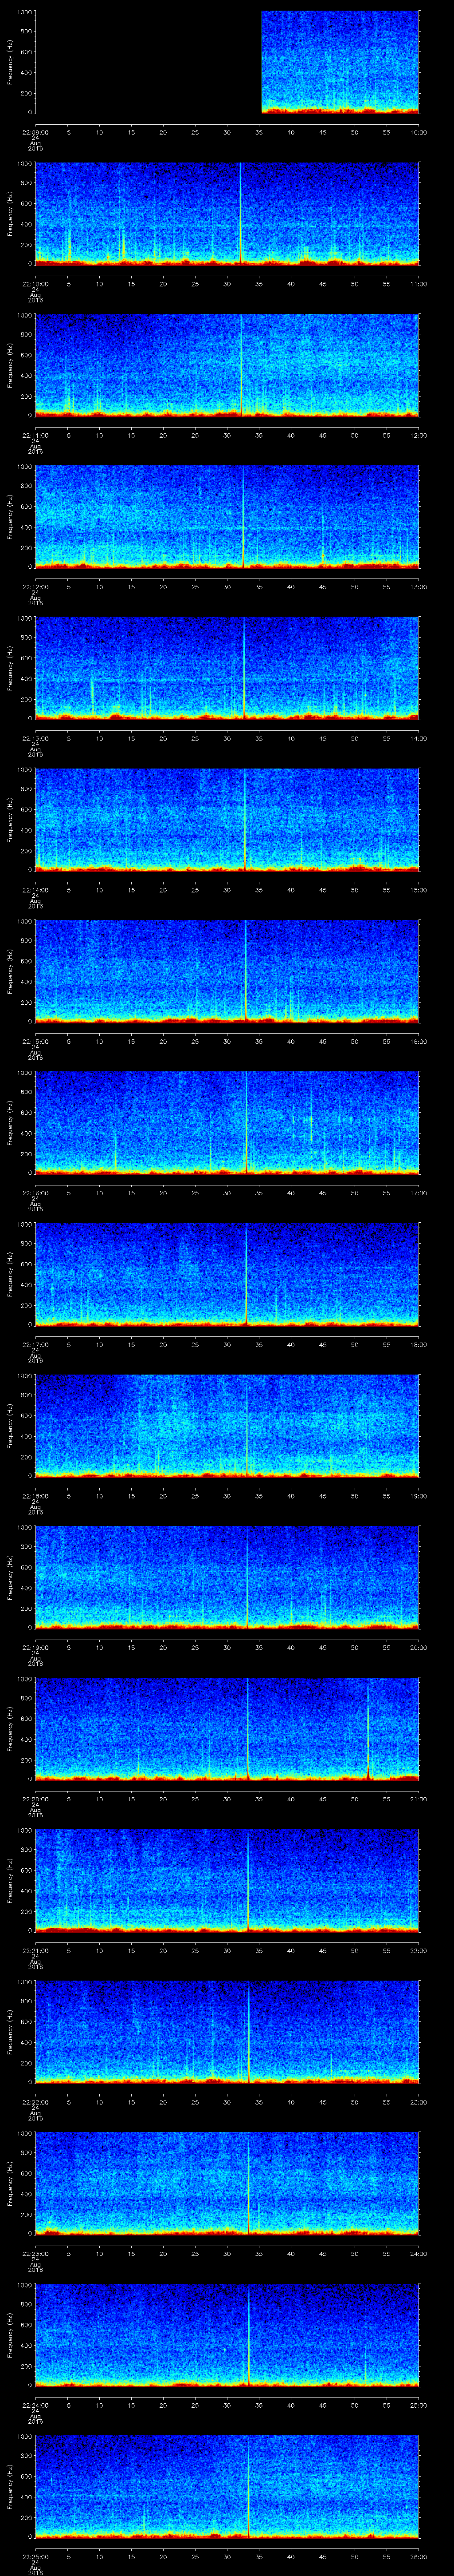The image size is (454, 2576).
Task: Open the spectrogram beginning at 22:11:00
Action: click(x=227, y=365)
